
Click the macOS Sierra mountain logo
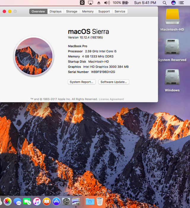[x=34, y=56]
